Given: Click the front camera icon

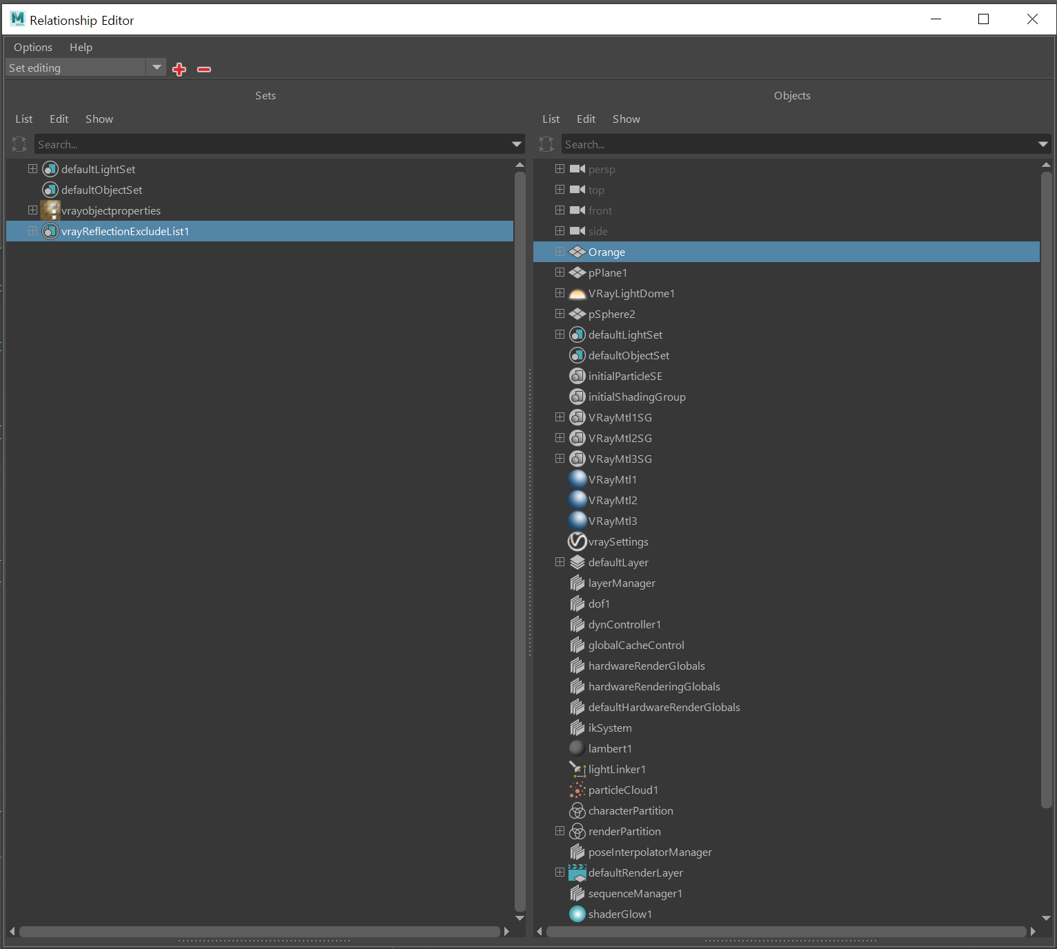Looking at the screenshot, I should pos(577,210).
